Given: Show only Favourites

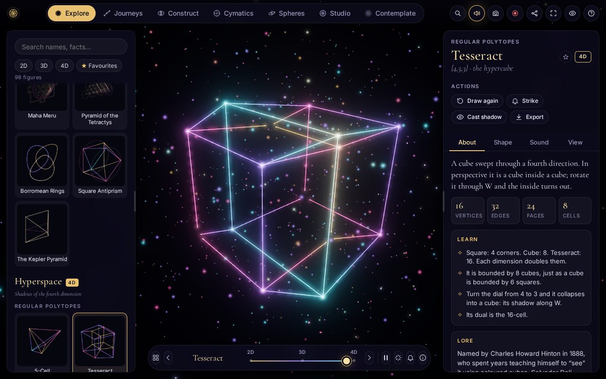Looking at the screenshot, I should pyautogui.click(x=99, y=66).
